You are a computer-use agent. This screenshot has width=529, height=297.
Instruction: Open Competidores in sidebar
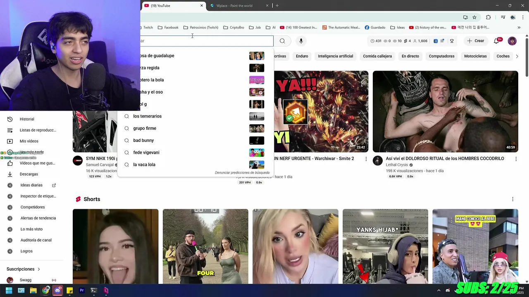33,207
